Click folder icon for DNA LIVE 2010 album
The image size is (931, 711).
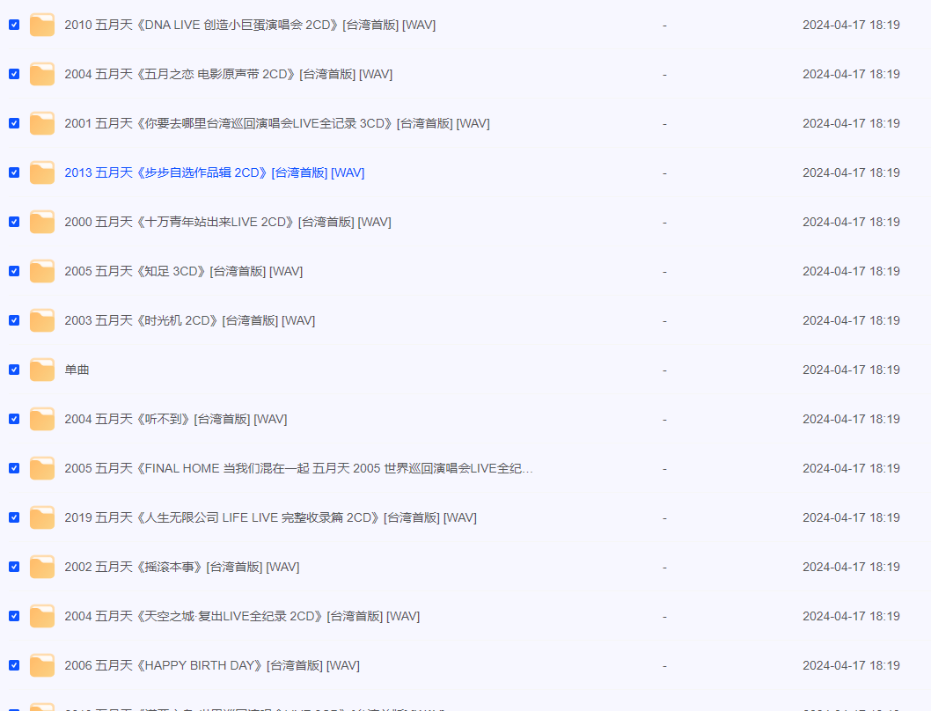pyautogui.click(x=42, y=26)
